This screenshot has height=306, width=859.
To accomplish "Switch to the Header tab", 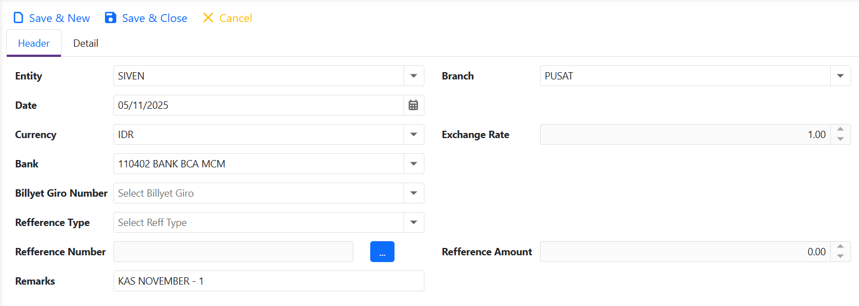I will [34, 43].
